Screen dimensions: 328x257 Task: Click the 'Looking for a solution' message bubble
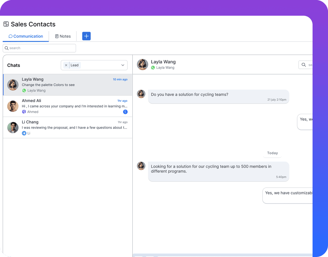(219, 172)
